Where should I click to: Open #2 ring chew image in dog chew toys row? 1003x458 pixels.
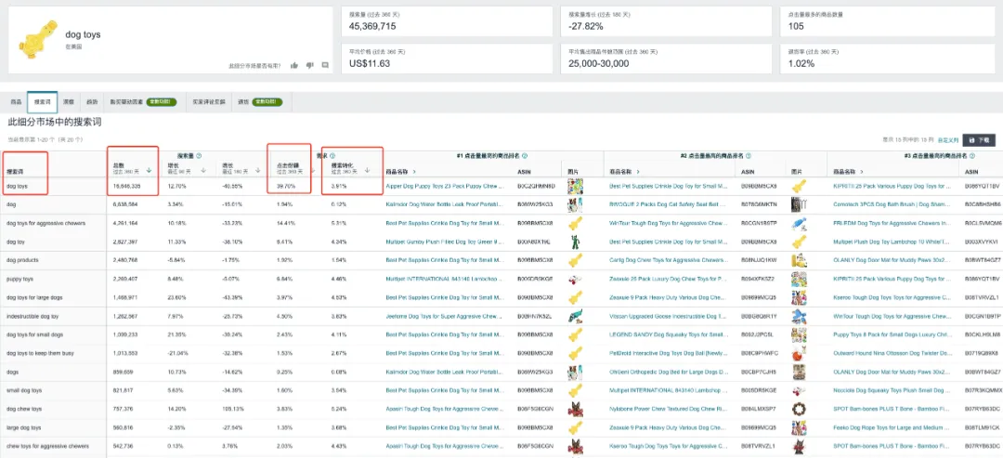point(799,409)
